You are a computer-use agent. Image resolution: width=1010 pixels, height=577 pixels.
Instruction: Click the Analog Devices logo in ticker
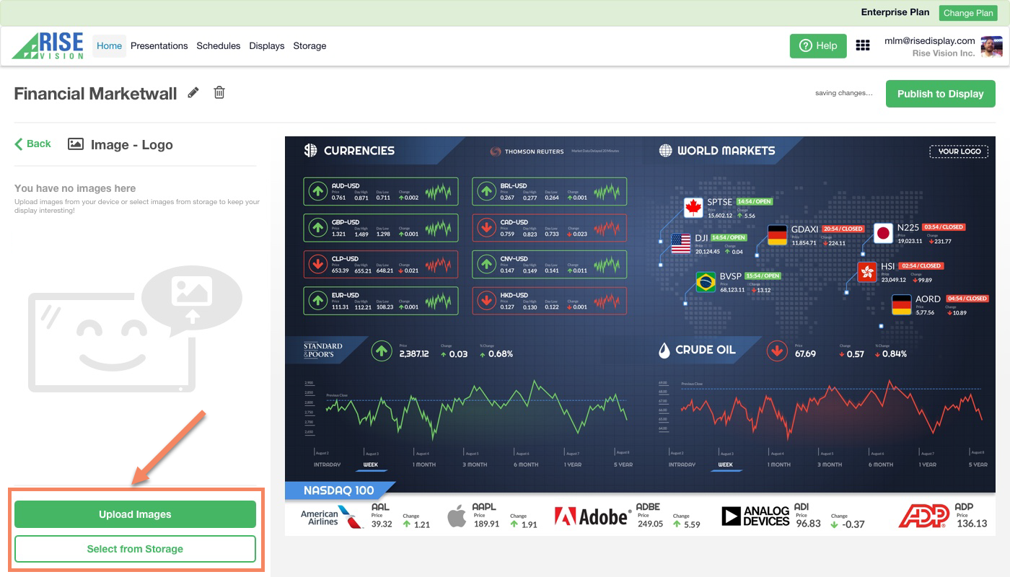tap(755, 516)
